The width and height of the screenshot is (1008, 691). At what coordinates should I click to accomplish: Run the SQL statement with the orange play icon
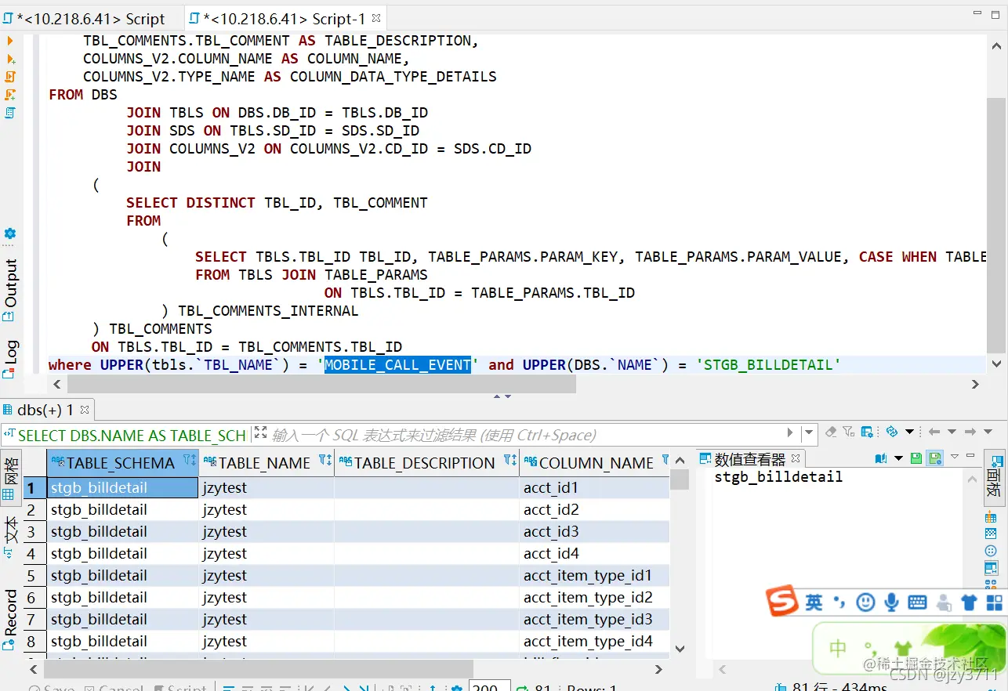click(9, 41)
